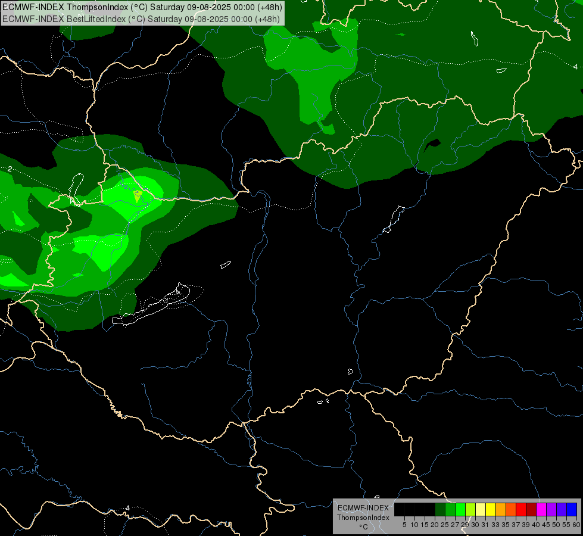The image size is (583, 536).
Task: Click the magenta 40–45 legend swatch
Action: click(541, 509)
